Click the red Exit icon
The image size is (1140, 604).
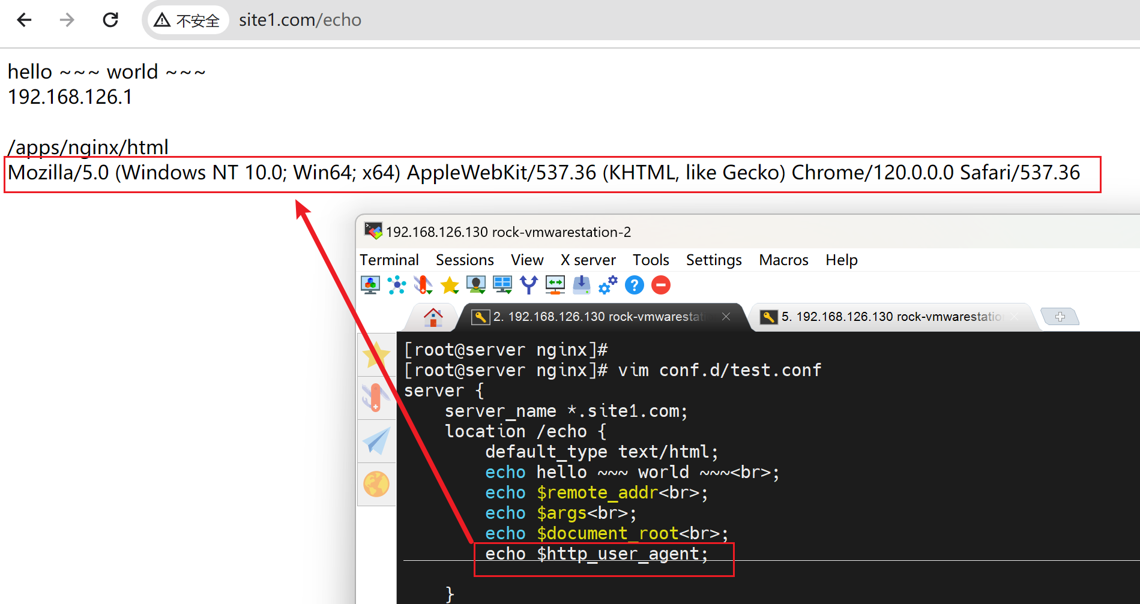(660, 285)
